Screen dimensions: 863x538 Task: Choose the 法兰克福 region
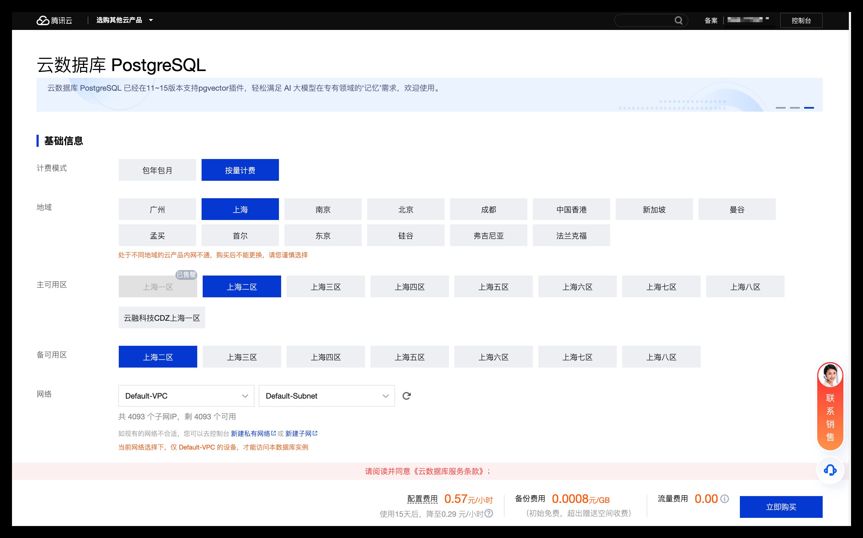point(571,235)
